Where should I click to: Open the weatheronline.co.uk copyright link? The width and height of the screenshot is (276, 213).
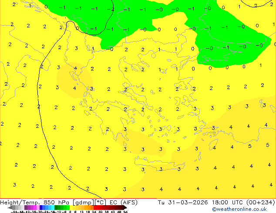point(239,209)
